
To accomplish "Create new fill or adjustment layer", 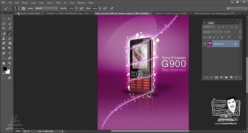I will [x=221, y=77].
